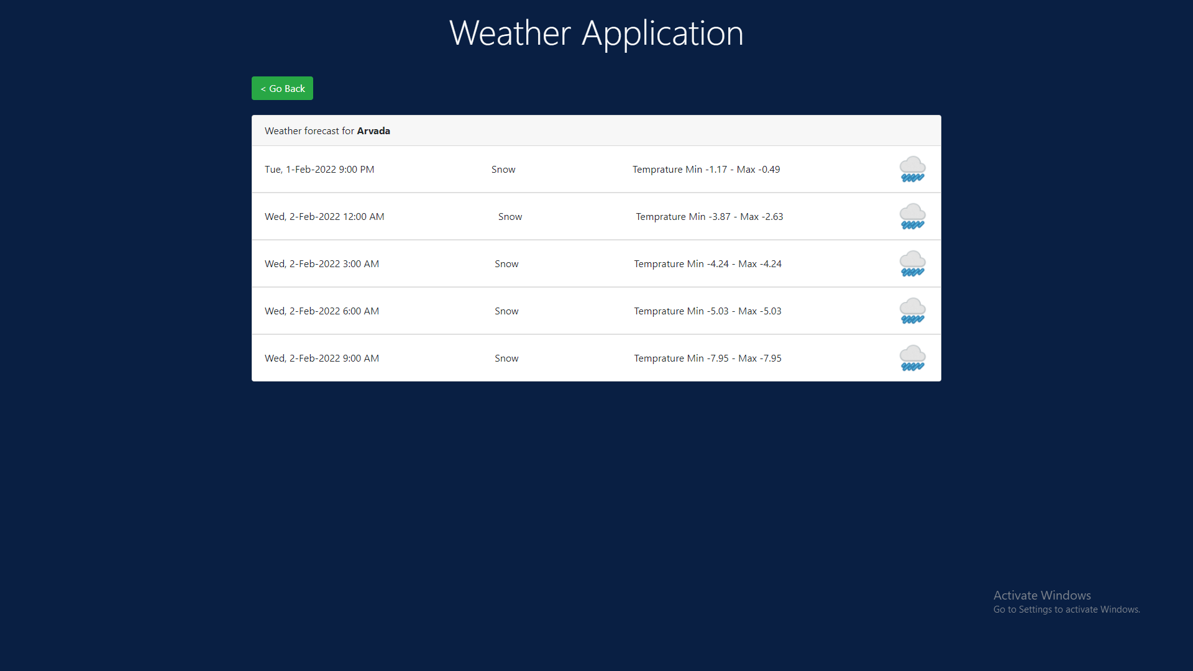1193x671 pixels.
Task: Select date Wed, 2-Feb-2022 3:00 AM
Action: pyautogui.click(x=322, y=264)
